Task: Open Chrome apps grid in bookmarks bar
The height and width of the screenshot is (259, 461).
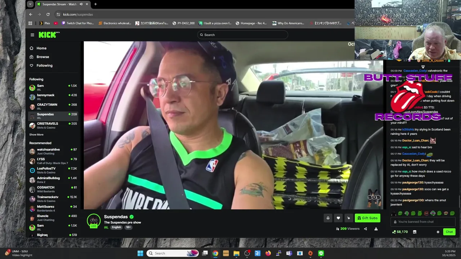Action: point(30,23)
